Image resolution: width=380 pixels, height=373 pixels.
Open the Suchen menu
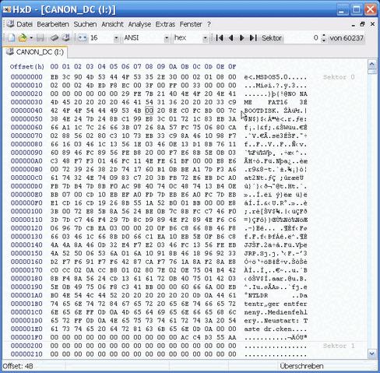click(x=85, y=24)
